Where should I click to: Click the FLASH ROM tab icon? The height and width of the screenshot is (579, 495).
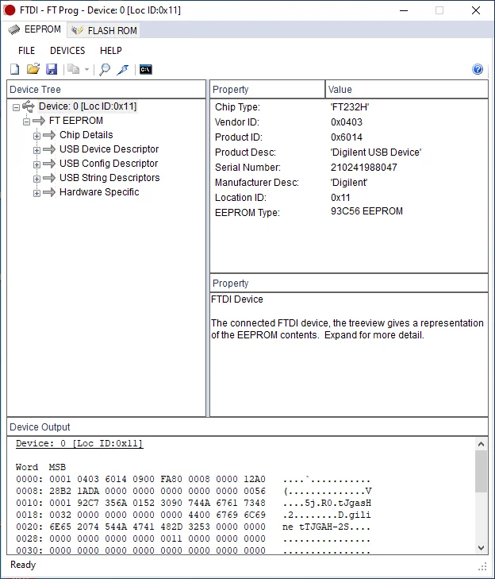[77, 30]
